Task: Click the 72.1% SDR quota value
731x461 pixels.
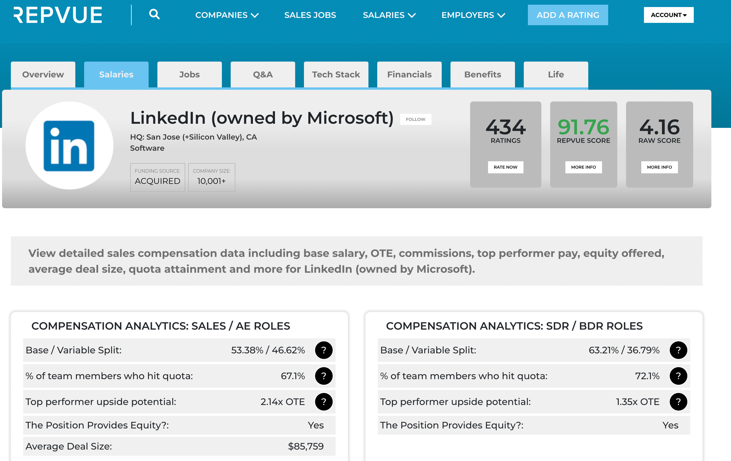Action: coord(647,376)
